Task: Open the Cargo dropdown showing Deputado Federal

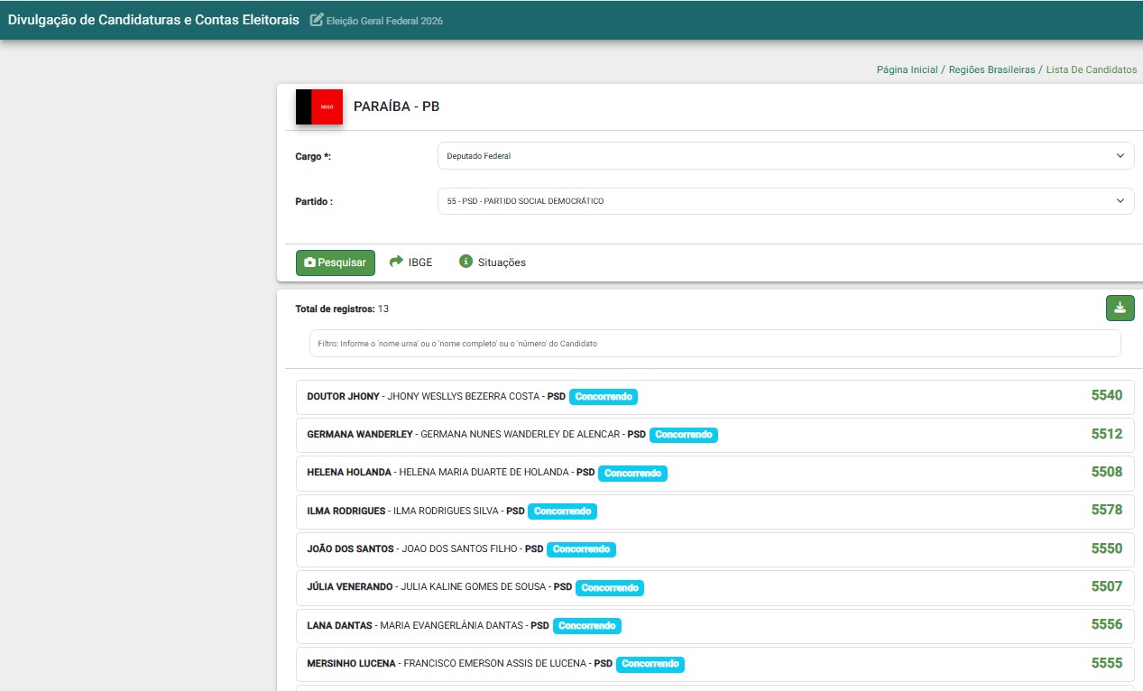Action: pos(786,155)
